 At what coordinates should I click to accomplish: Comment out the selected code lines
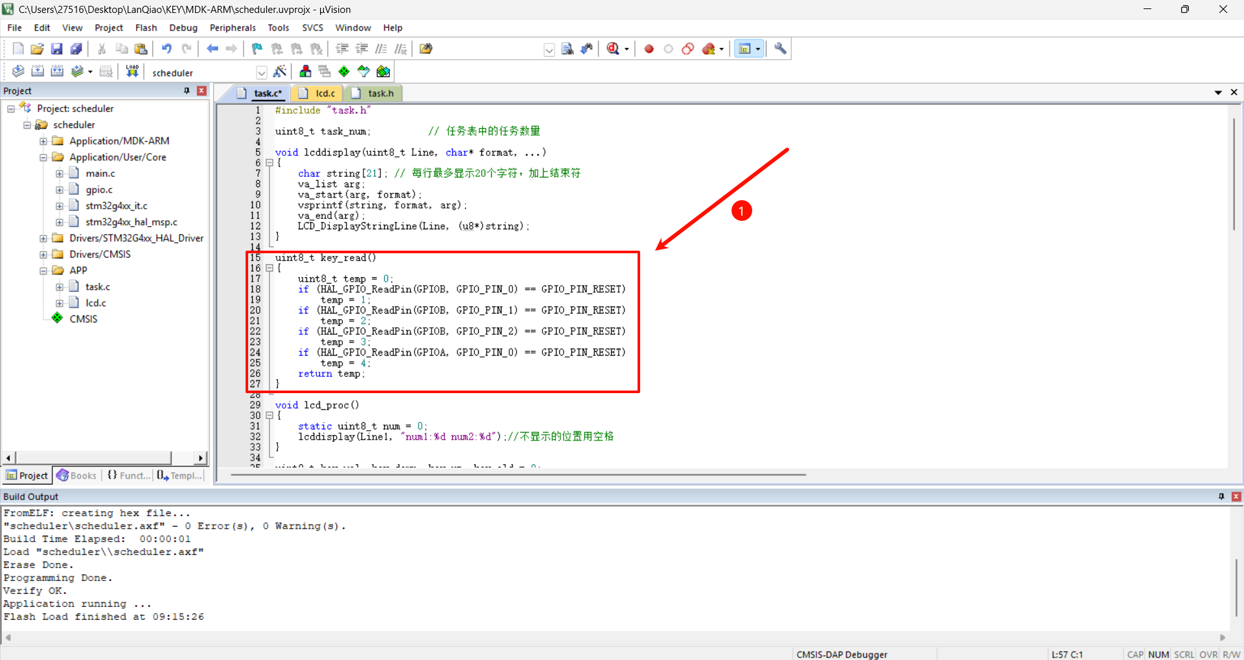(381, 49)
